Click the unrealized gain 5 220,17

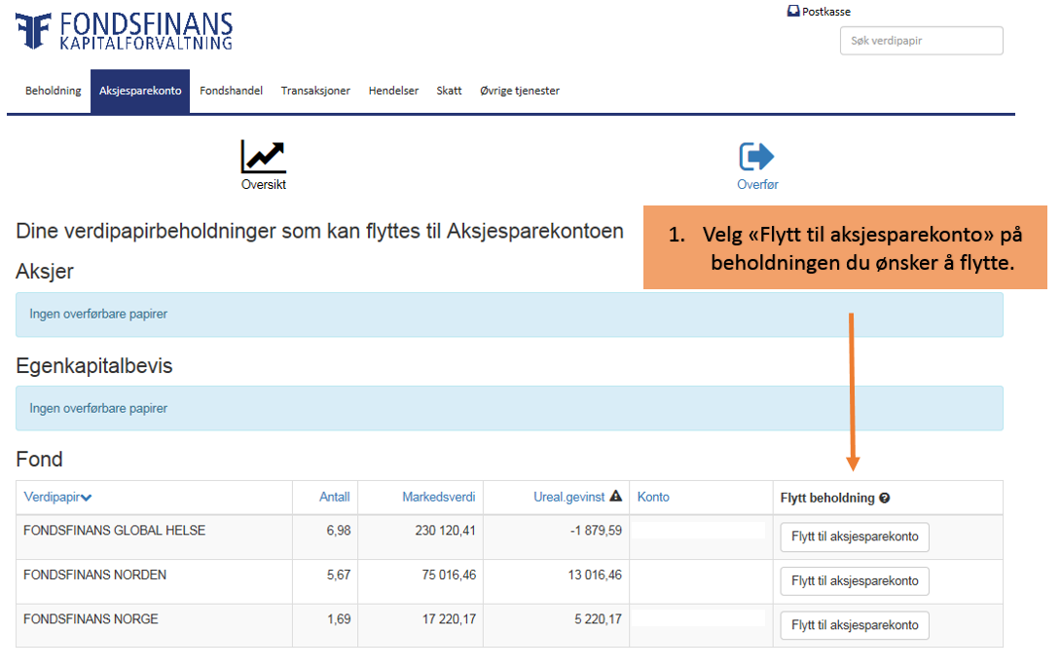[x=599, y=619]
